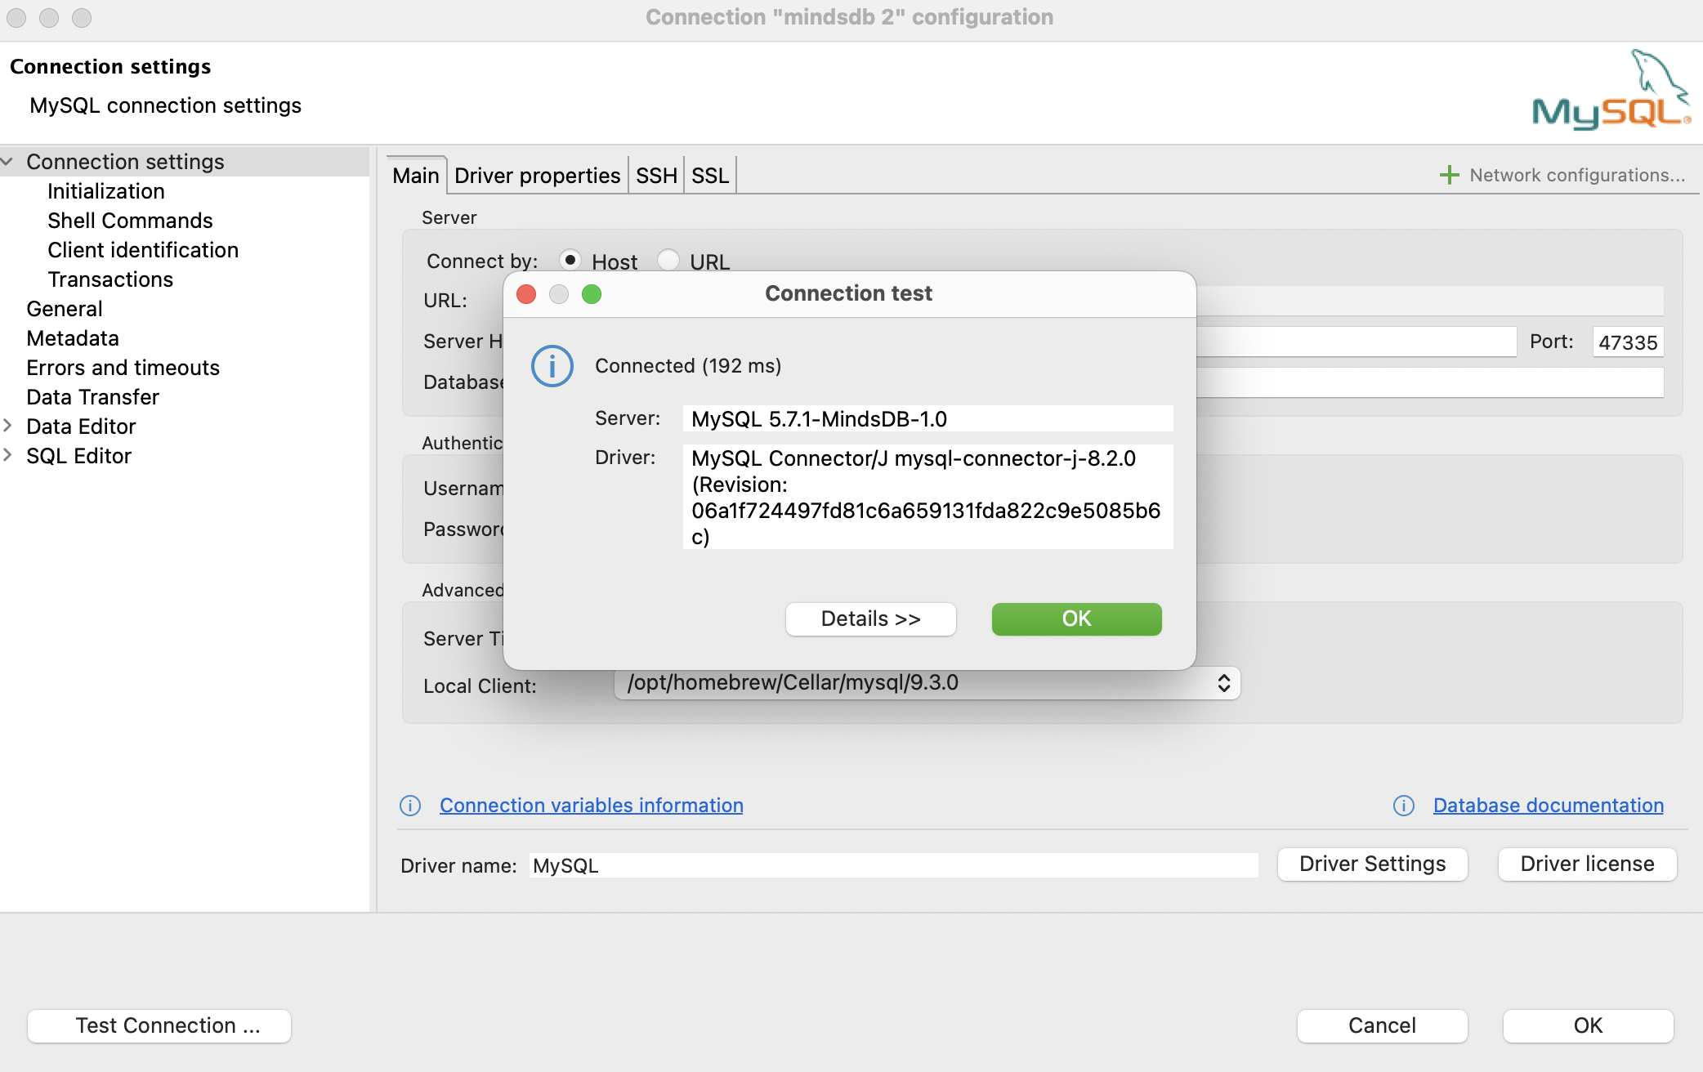Click the blue info icon in Connection test dialog
The image size is (1703, 1072).
[552, 366]
